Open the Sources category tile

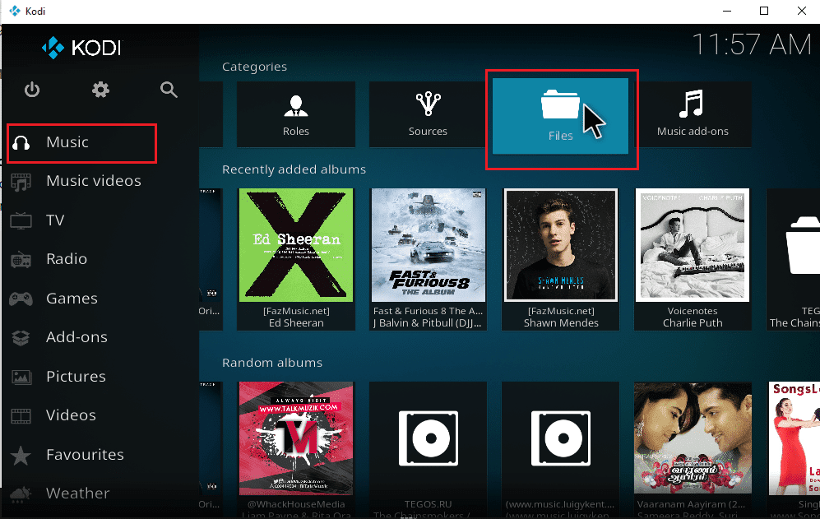click(428, 114)
